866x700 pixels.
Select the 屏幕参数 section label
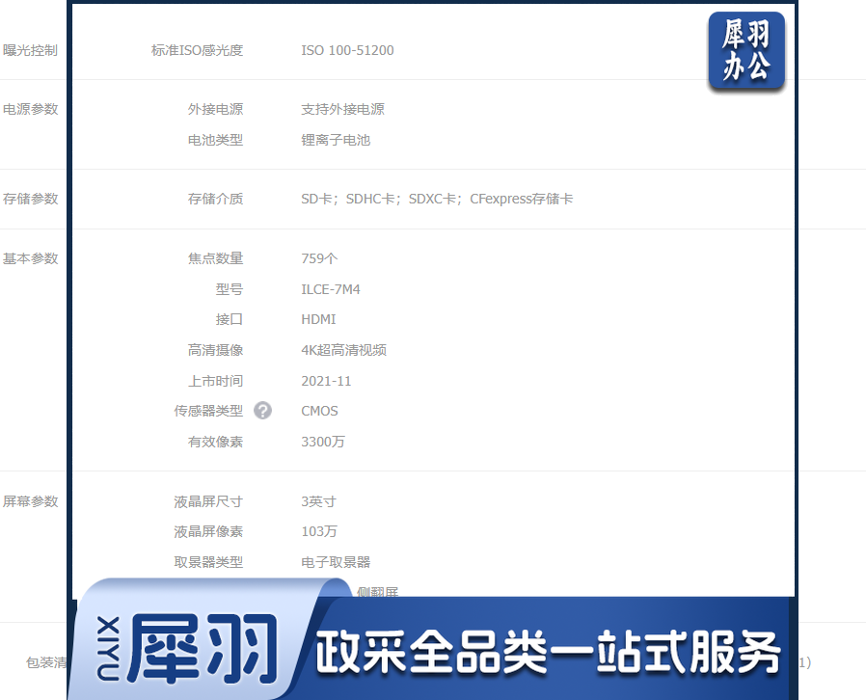pyautogui.click(x=30, y=501)
